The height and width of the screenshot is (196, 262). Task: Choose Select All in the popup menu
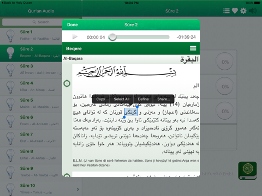pos(122,99)
